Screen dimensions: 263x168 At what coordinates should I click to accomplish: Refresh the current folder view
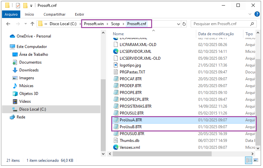(184, 24)
